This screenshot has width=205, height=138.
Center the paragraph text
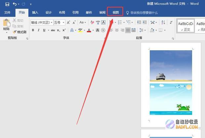click(117, 30)
